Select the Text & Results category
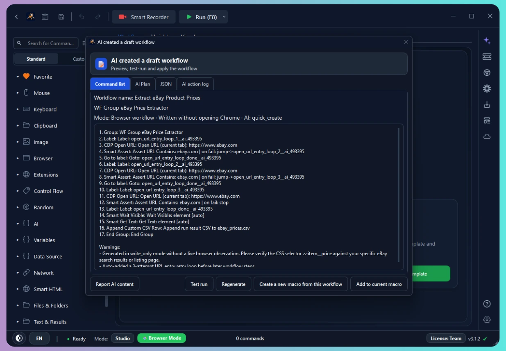The image size is (506, 351). pyautogui.click(x=50, y=322)
